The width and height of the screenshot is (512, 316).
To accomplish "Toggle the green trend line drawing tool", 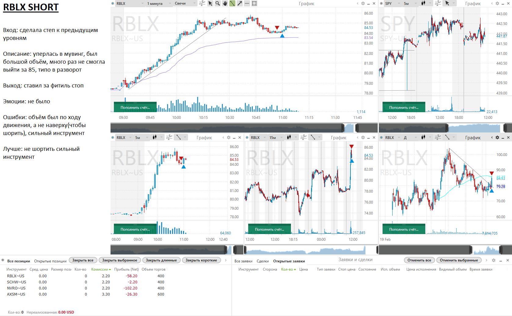I will pyautogui.click(x=232, y=3).
